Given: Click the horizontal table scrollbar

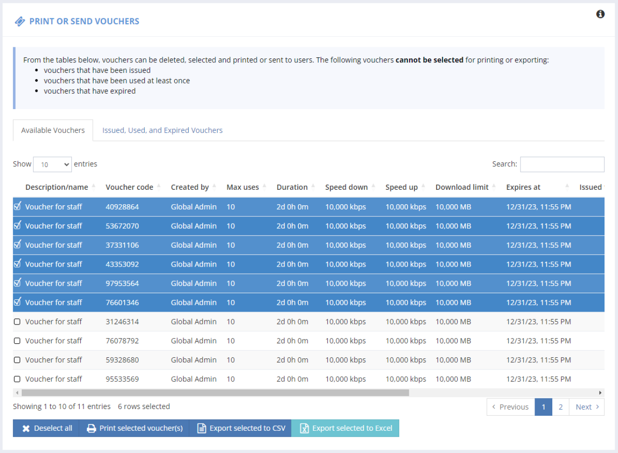Looking at the screenshot, I should 215,393.
